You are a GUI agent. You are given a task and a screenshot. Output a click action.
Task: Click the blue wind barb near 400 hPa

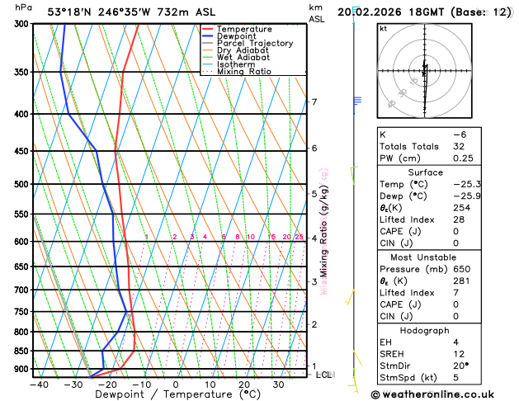tap(356, 106)
